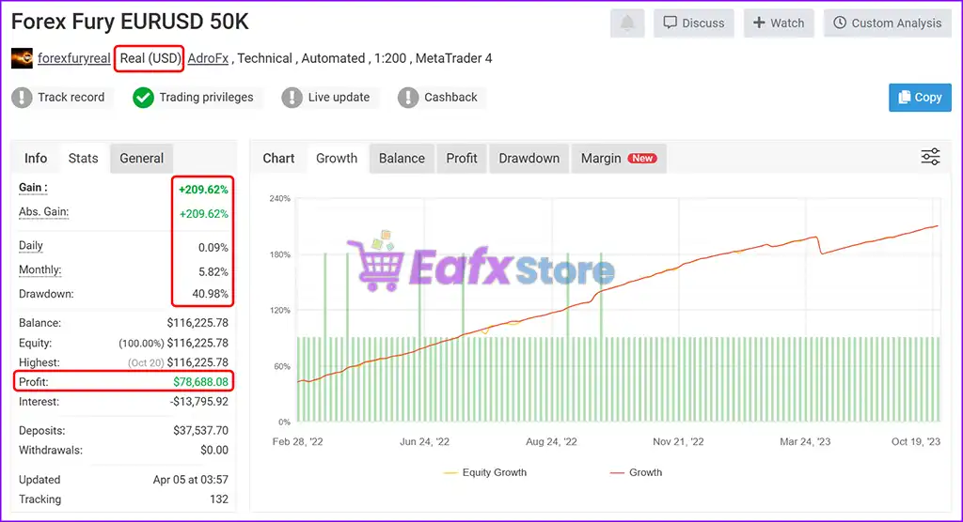Open Custom Analysis

(887, 23)
